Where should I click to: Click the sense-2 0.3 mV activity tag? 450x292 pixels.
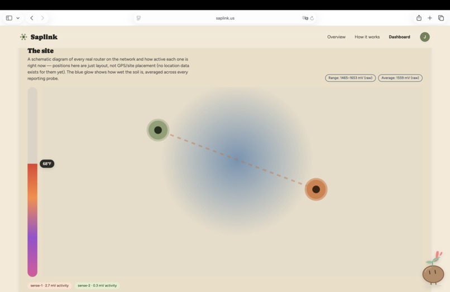tap(97, 286)
